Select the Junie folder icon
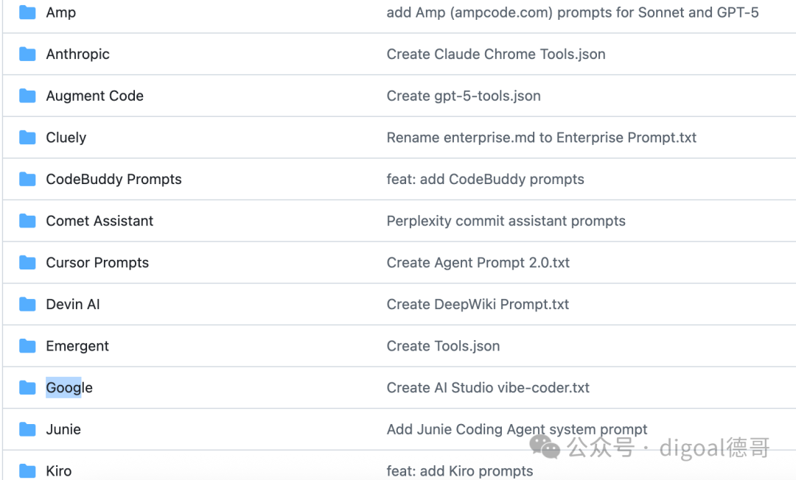The image size is (796, 480). click(27, 428)
